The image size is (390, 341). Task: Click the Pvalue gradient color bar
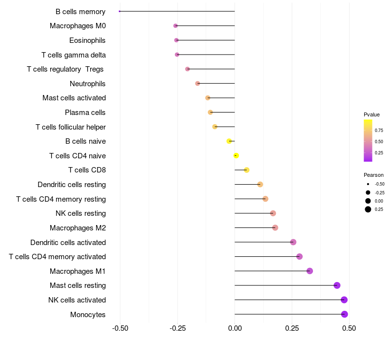368,141
